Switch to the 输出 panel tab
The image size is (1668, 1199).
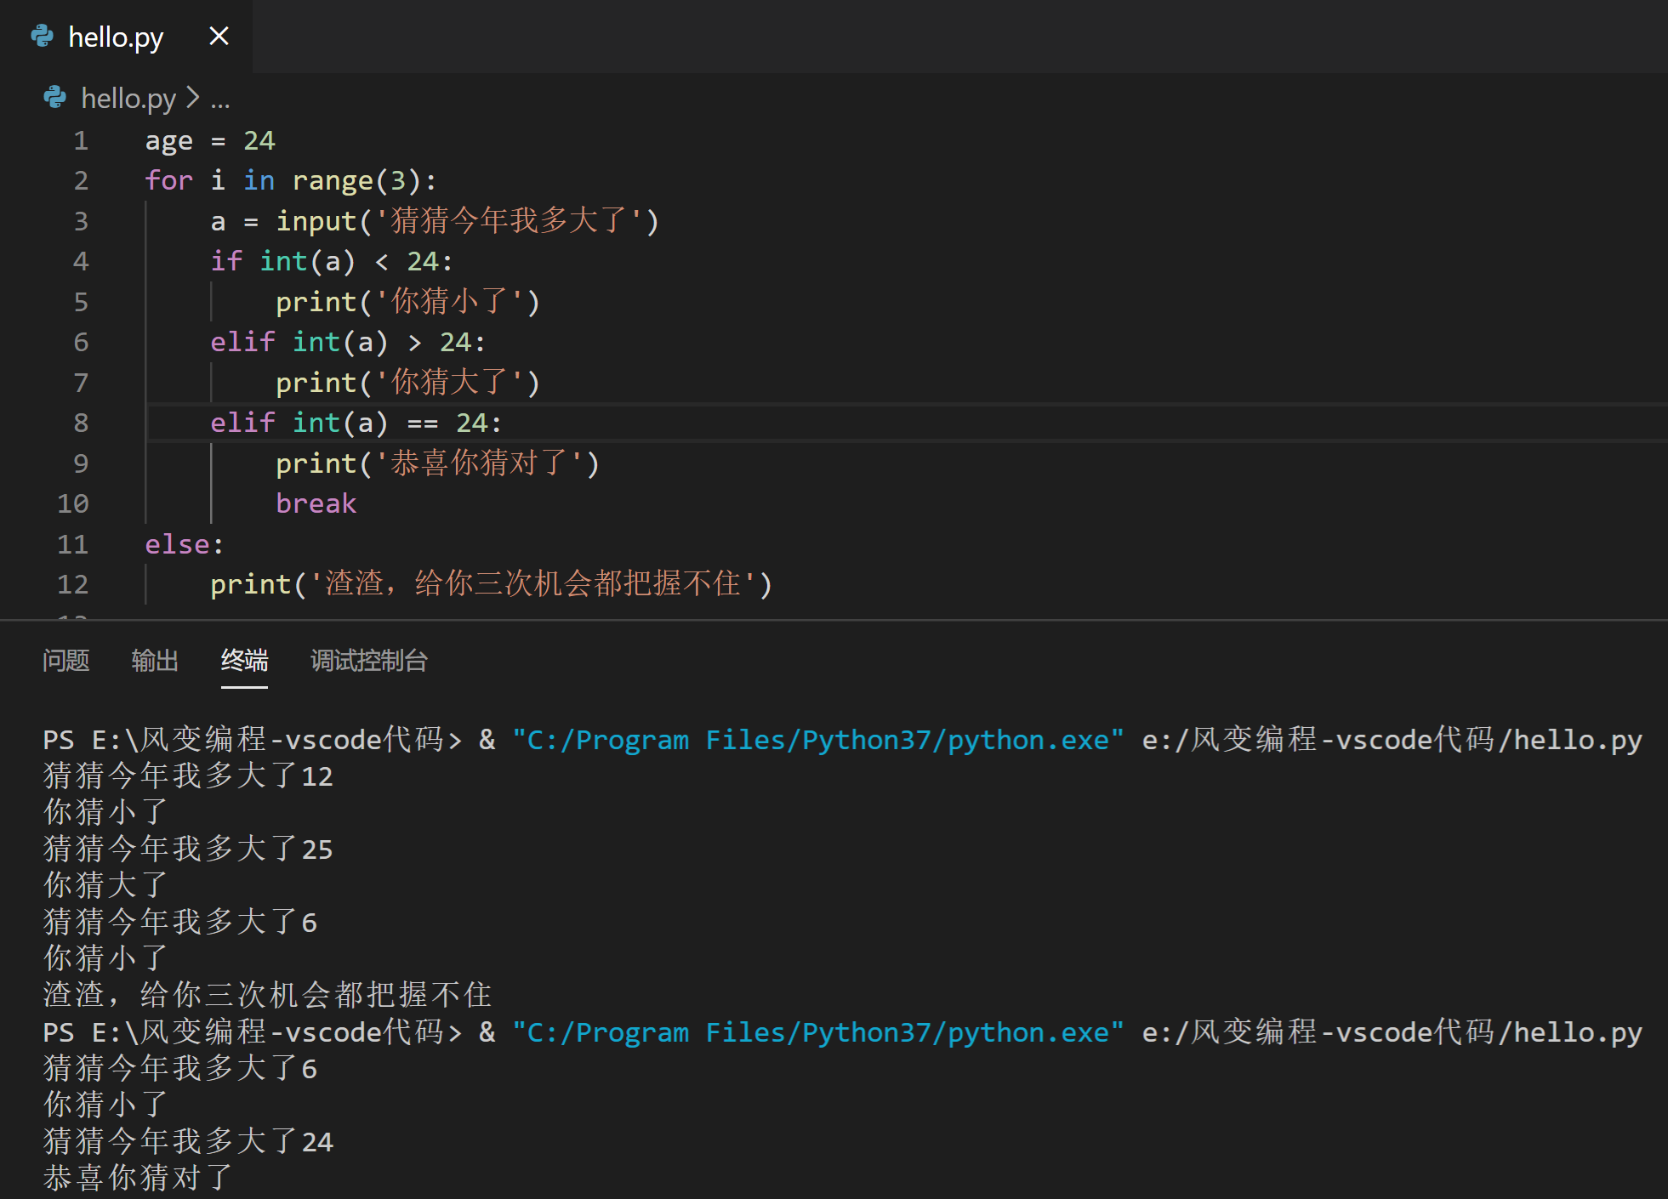tap(155, 660)
